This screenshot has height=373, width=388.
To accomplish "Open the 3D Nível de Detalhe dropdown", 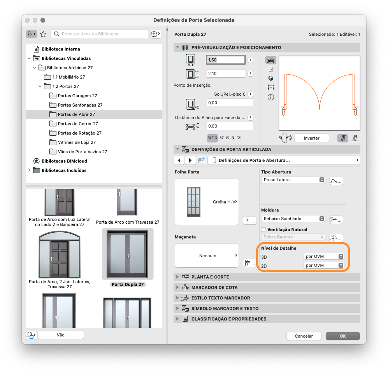I will tap(323, 256).
